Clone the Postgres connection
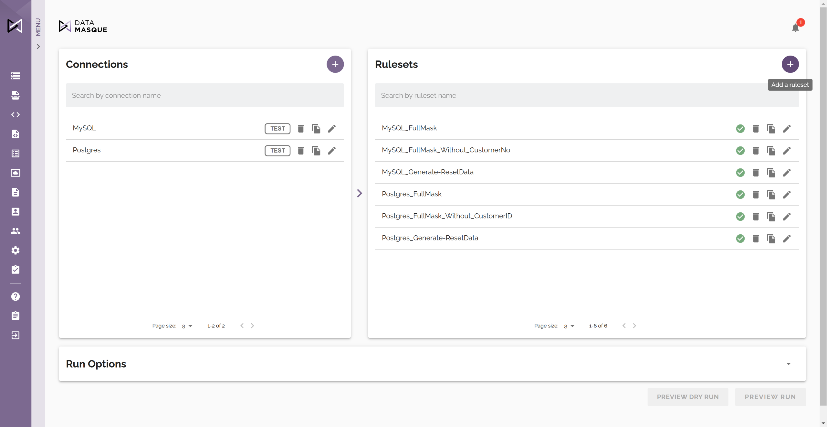The width and height of the screenshot is (827, 427). [316, 151]
